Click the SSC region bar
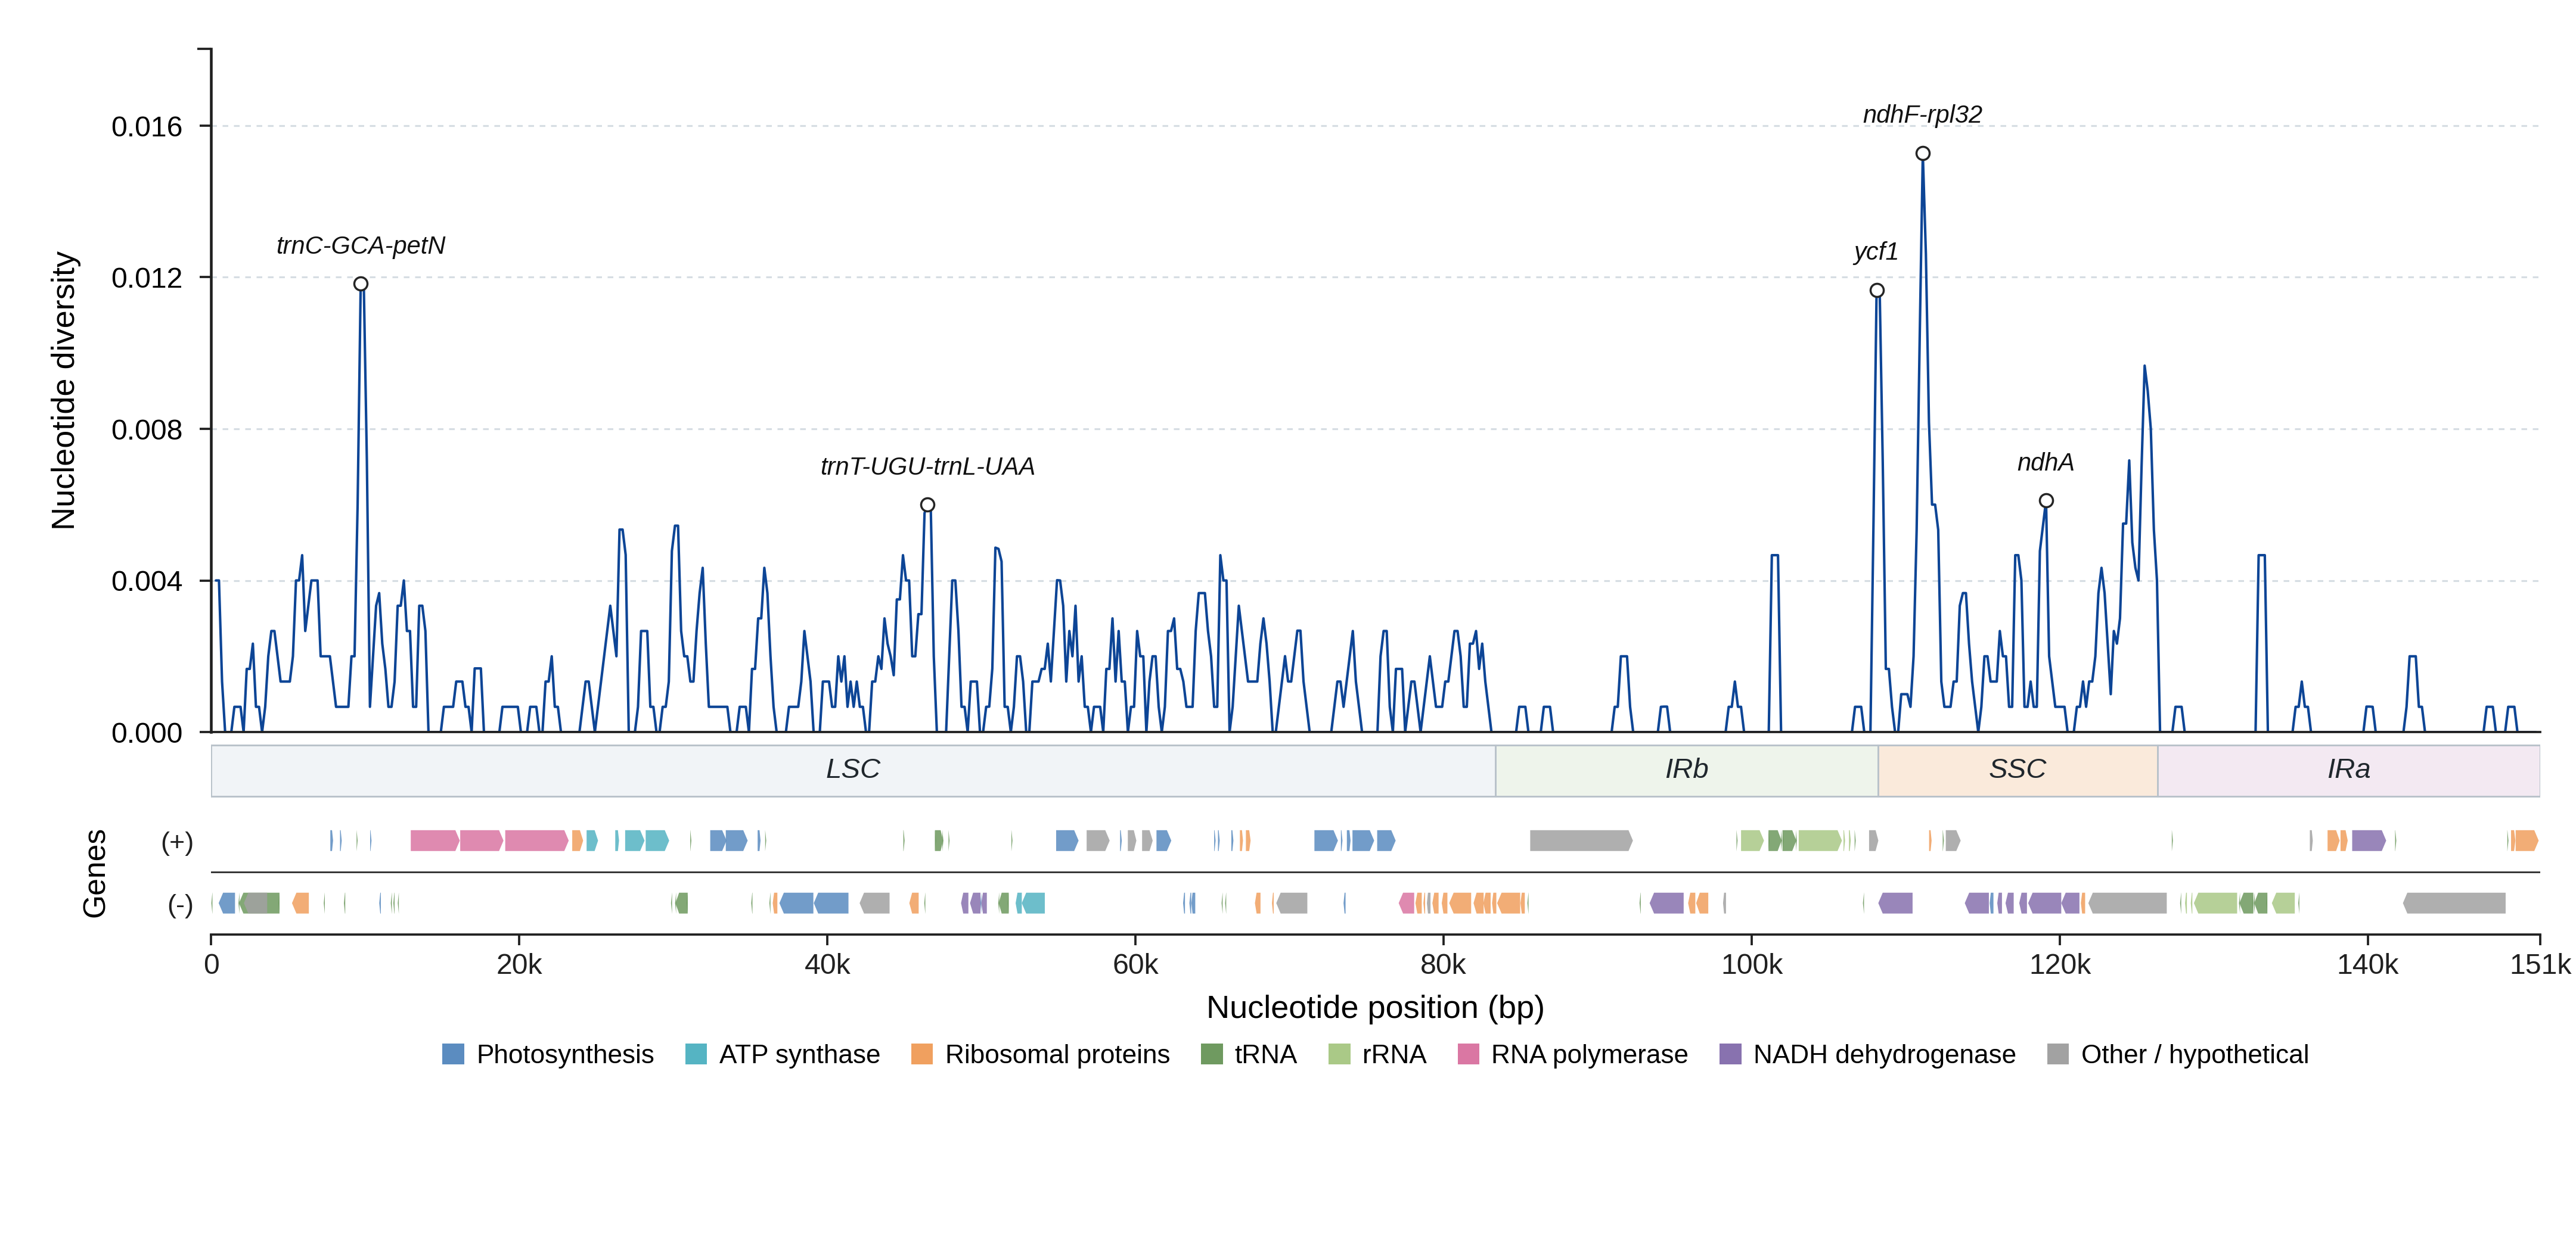2576x1252 pixels. (2018, 770)
